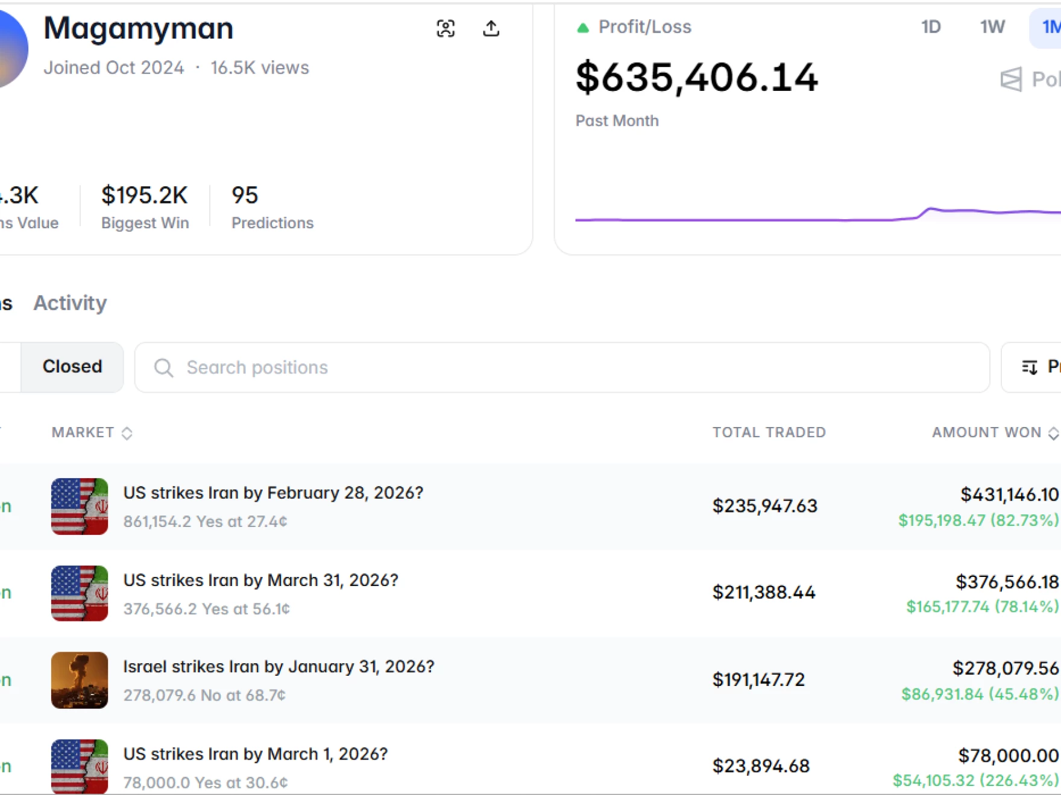Open US strikes Iran by March 31, 2026 market

(x=260, y=580)
